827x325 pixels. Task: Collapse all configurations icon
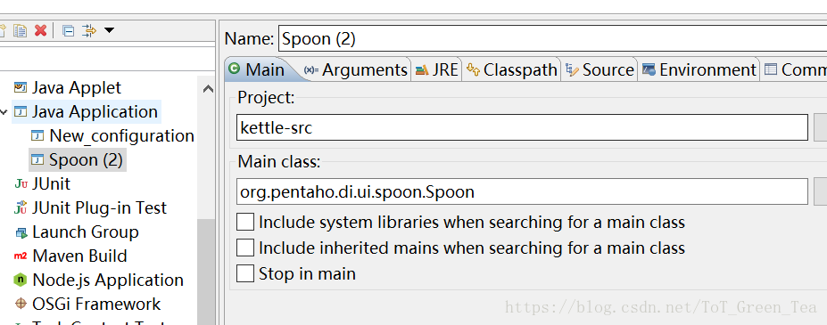[x=69, y=30]
